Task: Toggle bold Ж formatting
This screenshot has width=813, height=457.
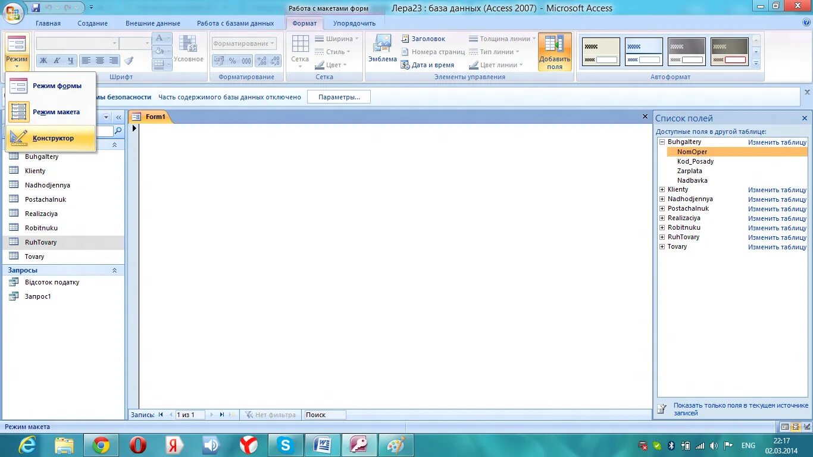Action: point(43,61)
